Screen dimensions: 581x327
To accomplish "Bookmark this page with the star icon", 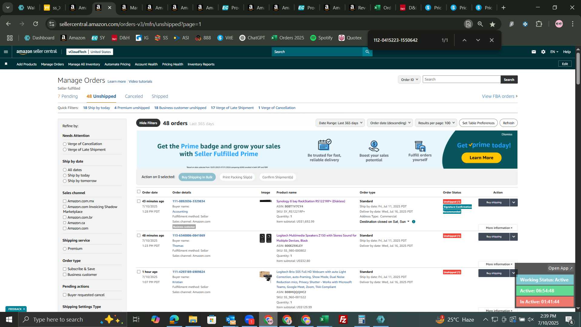I will click(x=493, y=24).
